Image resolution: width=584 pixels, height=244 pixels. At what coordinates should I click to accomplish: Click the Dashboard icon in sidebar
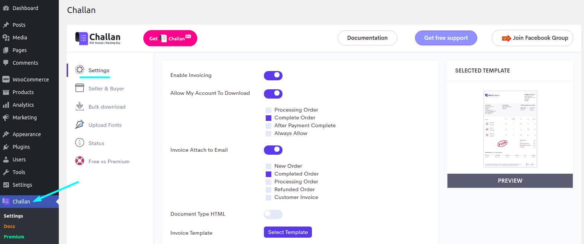point(6,8)
